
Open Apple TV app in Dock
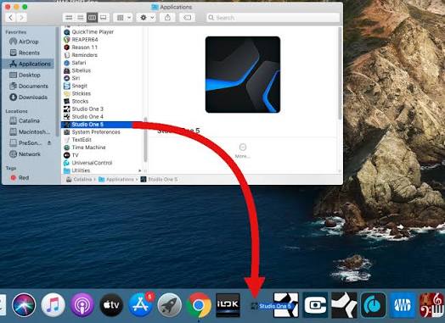(111, 305)
